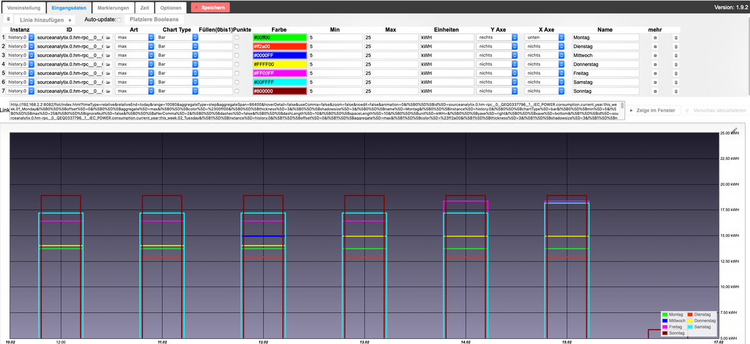Click Name field containing Montag
750x344 pixels.
[x=606, y=37]
